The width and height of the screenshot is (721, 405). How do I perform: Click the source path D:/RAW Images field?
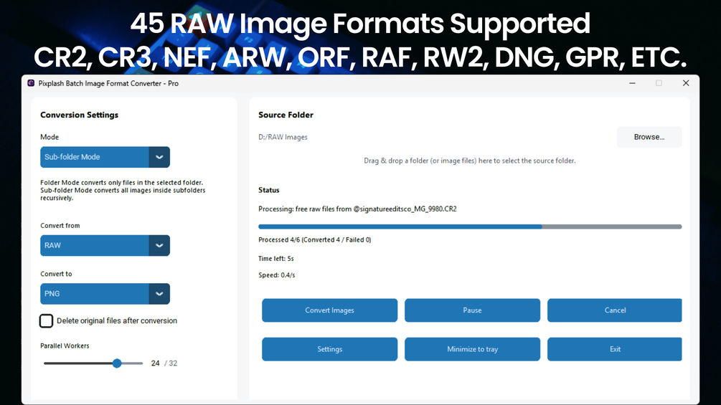283,137
